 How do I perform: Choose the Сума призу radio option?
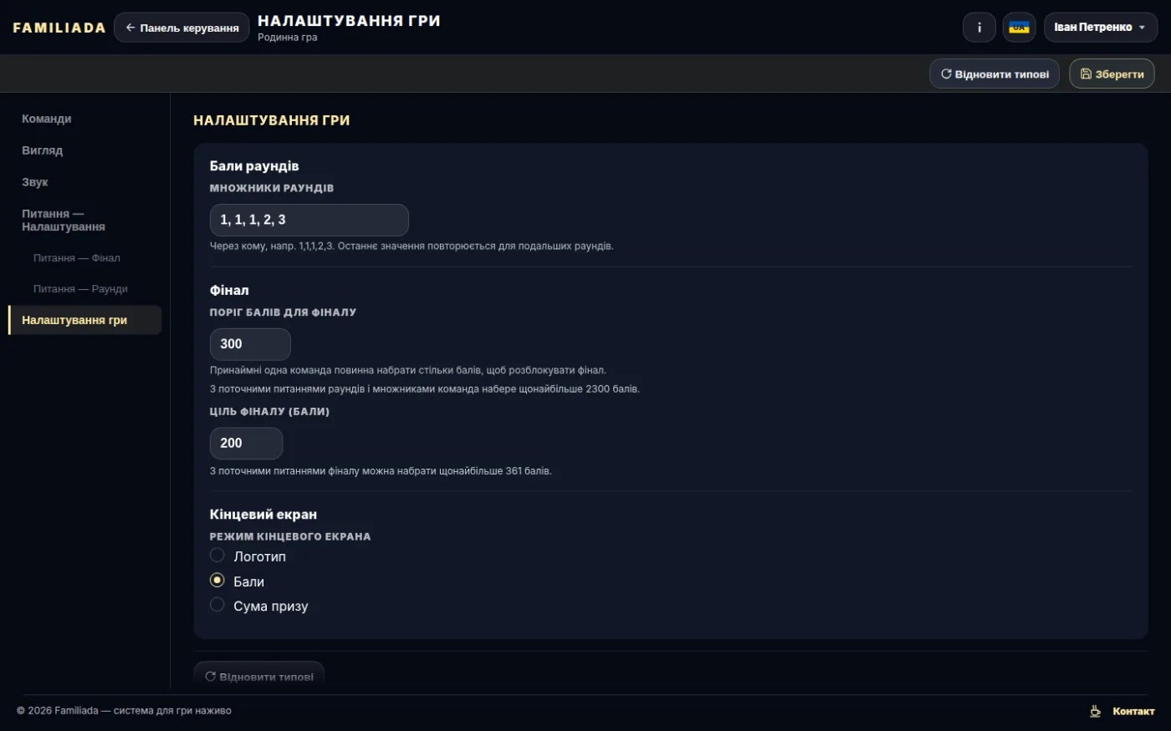217,605
